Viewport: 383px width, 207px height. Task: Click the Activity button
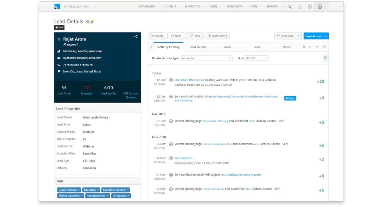pos(157,36)
